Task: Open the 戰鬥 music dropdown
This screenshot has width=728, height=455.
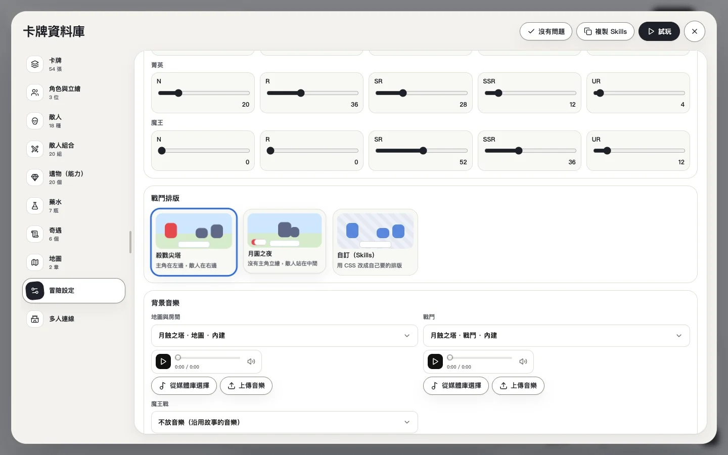Action: click(x=557, y=336)
